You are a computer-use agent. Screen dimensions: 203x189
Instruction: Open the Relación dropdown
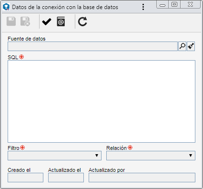click(x=151, y=156)
